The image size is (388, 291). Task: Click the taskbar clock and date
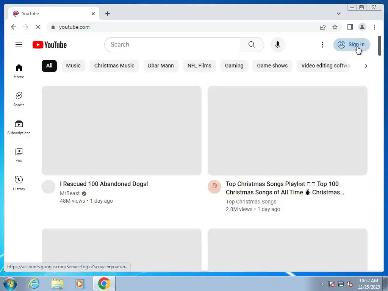pyautogui.click(x=369, y=284)
